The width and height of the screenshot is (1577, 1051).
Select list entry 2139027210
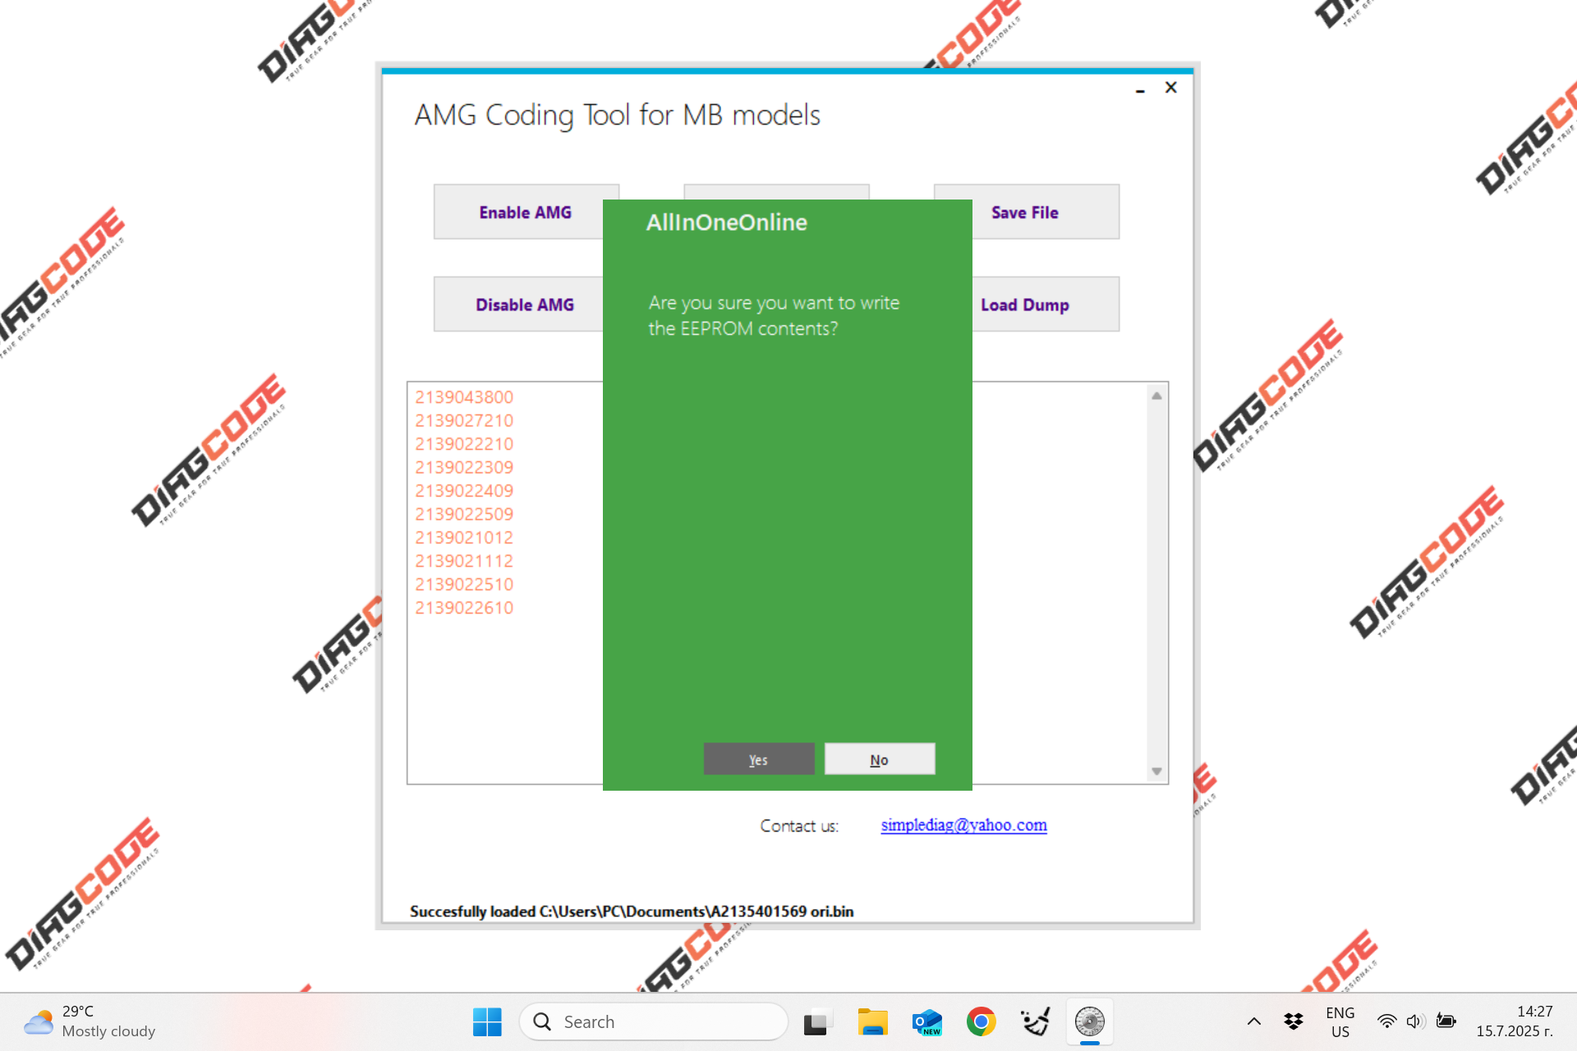464,420
